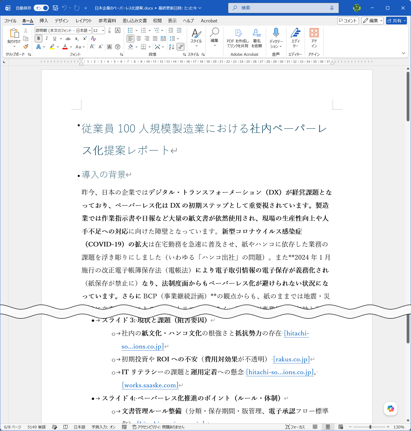Click the sort A-Z icon
This screenshot has height=431, width=411.
click(x=172, y=47)
